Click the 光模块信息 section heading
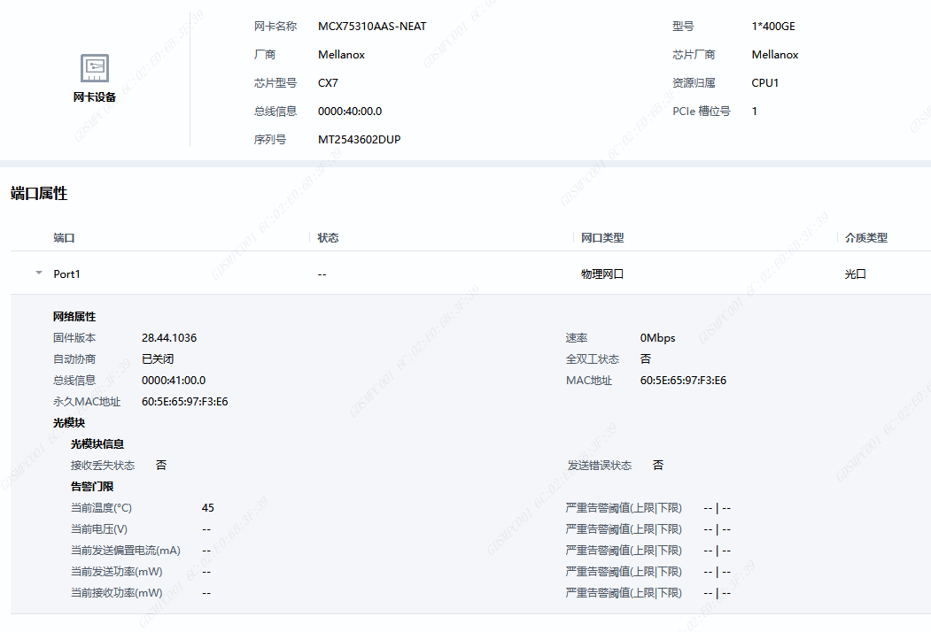 click(97, 444)
